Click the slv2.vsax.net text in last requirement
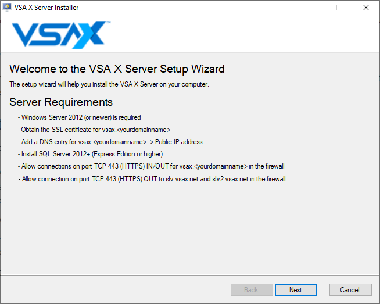This screenshot has width=380, height=304. point(230,179)
